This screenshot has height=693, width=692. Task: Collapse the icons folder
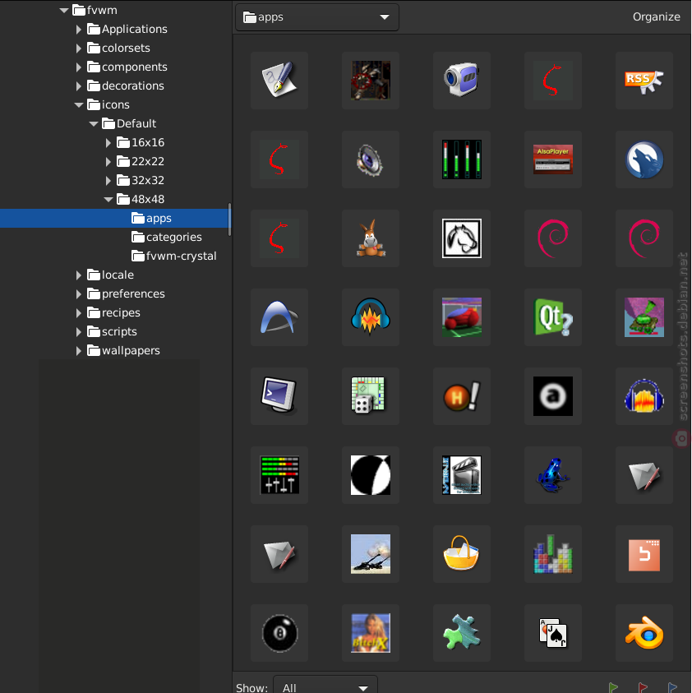[79, 105]
